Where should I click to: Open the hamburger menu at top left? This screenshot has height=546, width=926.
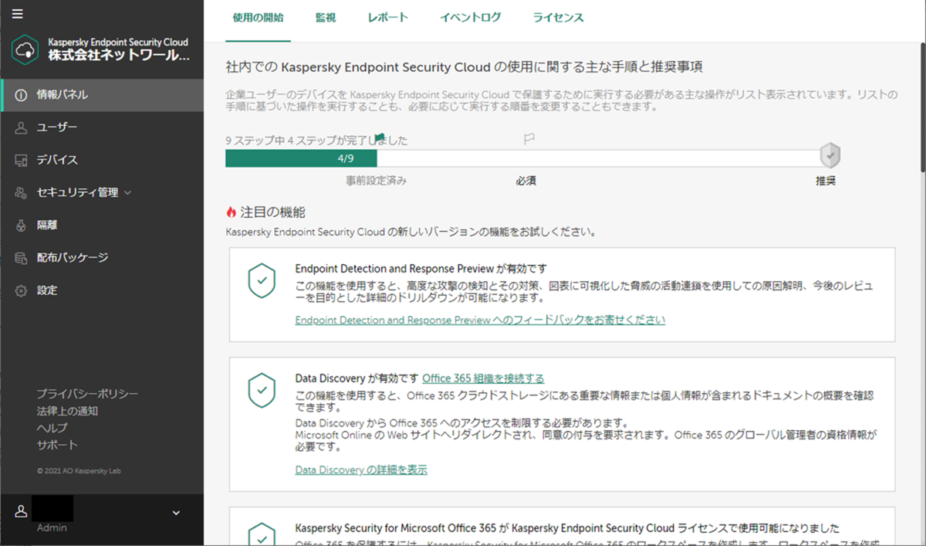(x=17, y=13)
